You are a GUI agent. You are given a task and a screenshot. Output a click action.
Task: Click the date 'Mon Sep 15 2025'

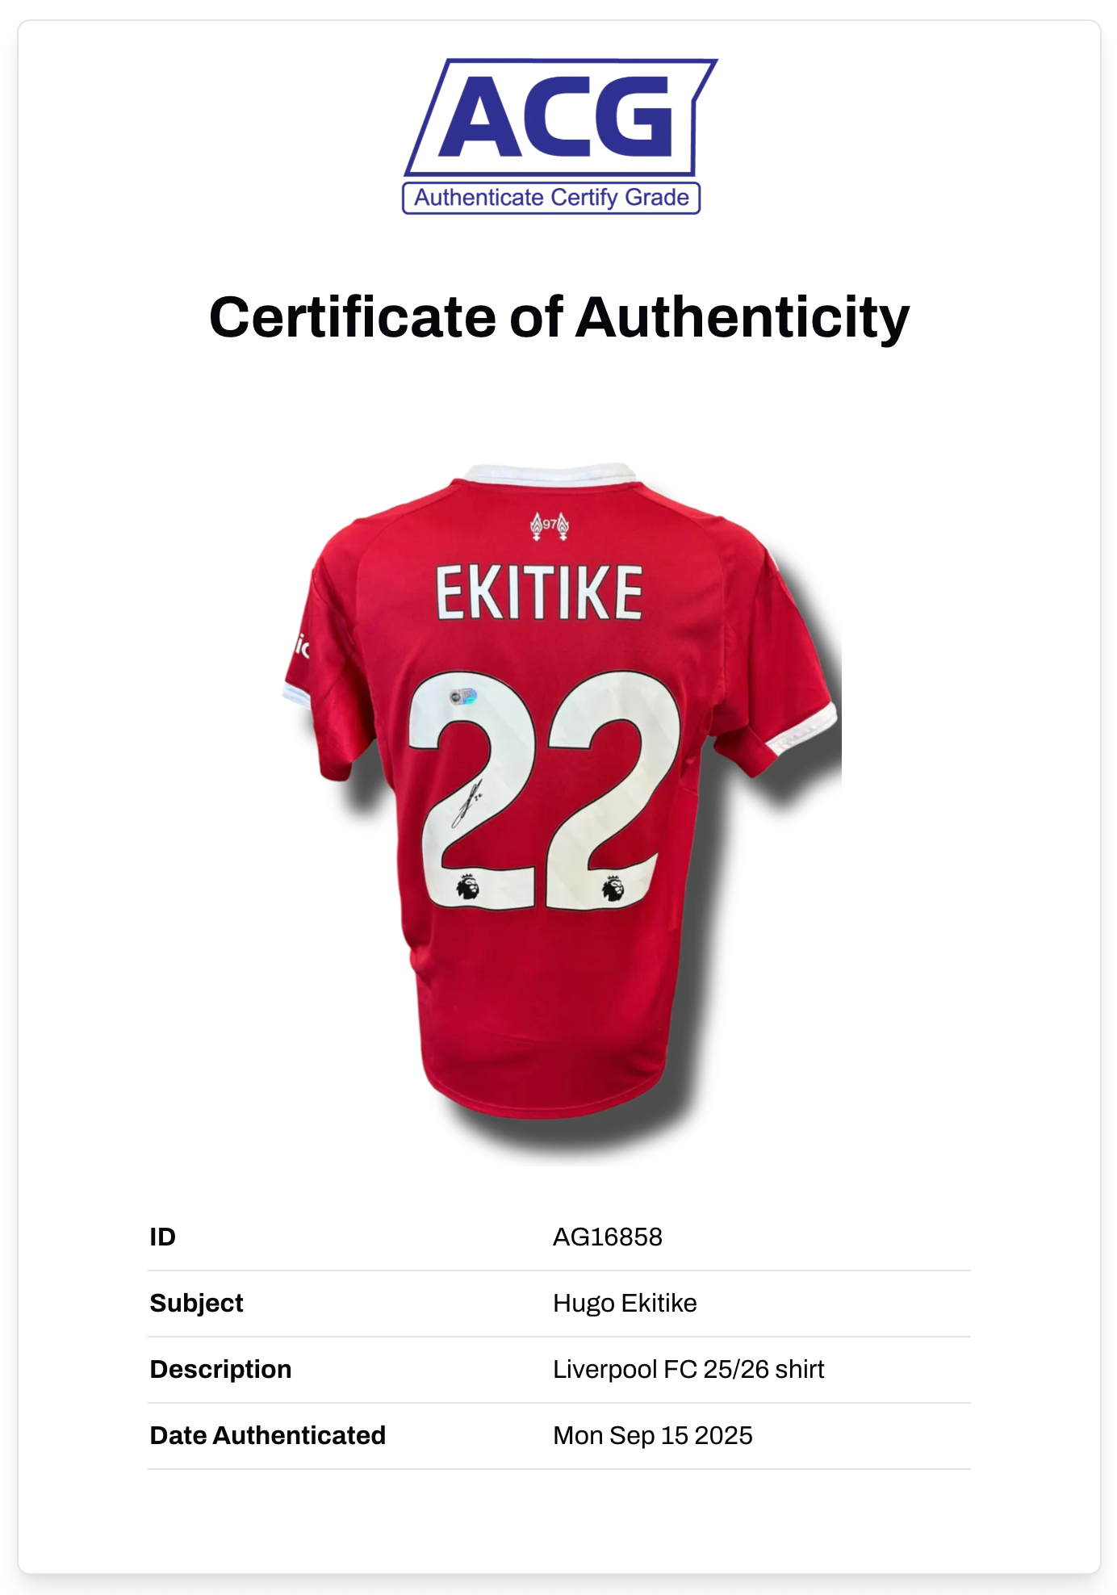(x=652, y=1435)
